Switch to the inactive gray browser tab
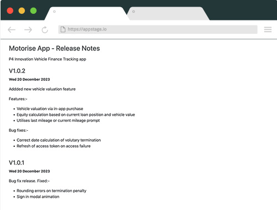Screen dimensions: 277x210 pyautogui.click(x=168, y=13)
